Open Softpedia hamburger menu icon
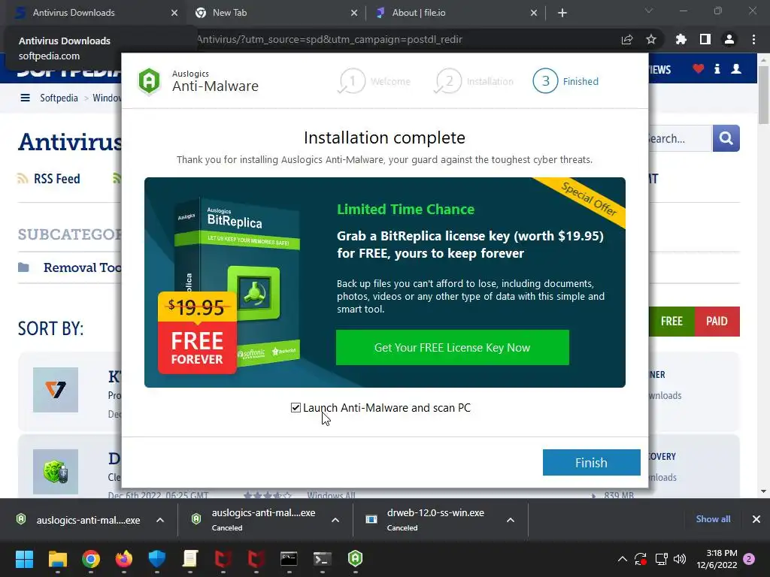The width and height of the screenshot is (770, 577). (x=25, y=98)
